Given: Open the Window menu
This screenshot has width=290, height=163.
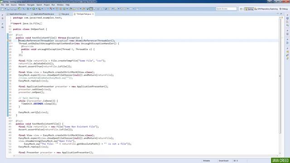Looking at the screenshot, I should point(60,5).
